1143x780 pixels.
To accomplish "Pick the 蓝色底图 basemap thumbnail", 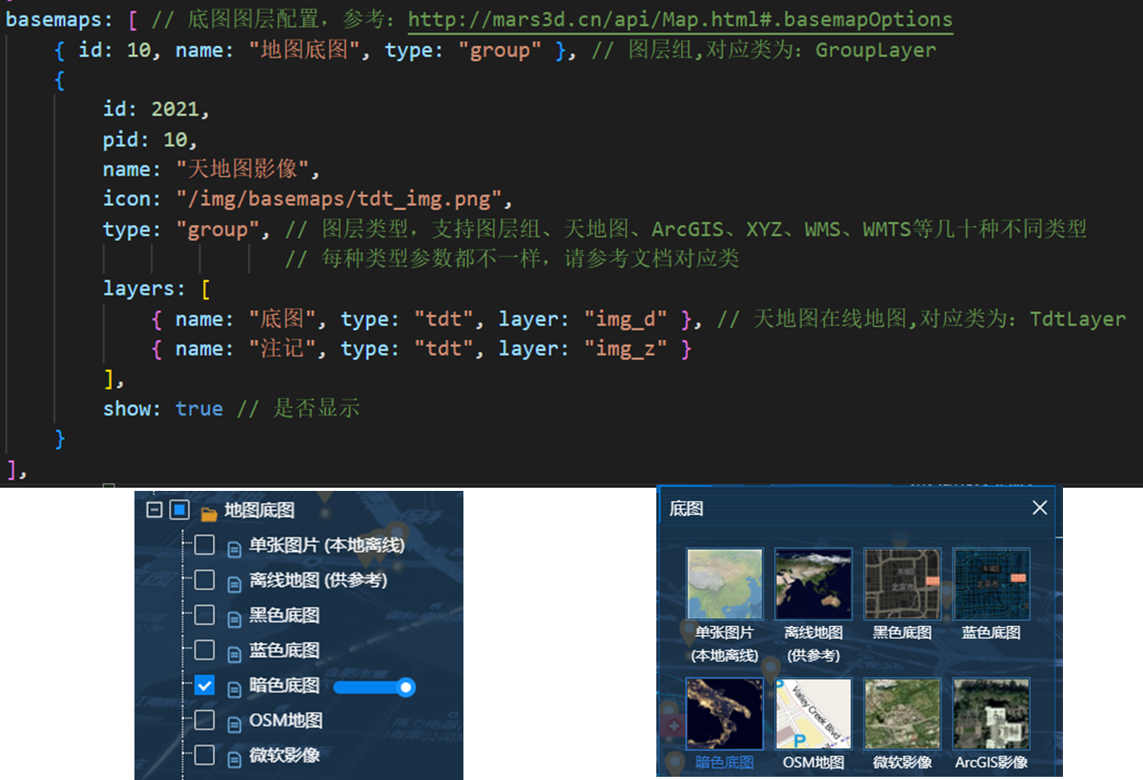I will [991, 584].
